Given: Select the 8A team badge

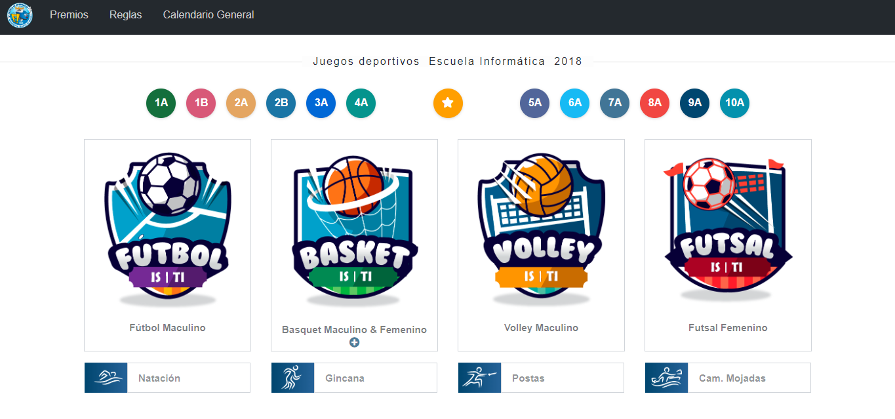Looking at the screenshot, I should tap(654, 103).
